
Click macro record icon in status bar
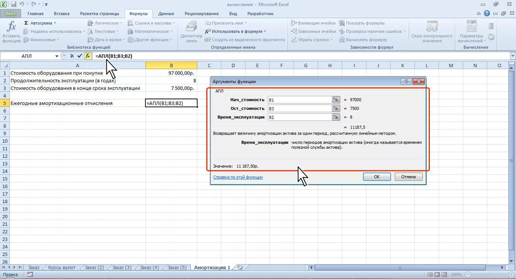click(x=30, y=274)
